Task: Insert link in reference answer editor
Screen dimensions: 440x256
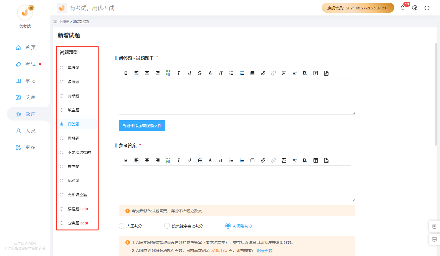Action: [x=263, y=160]
